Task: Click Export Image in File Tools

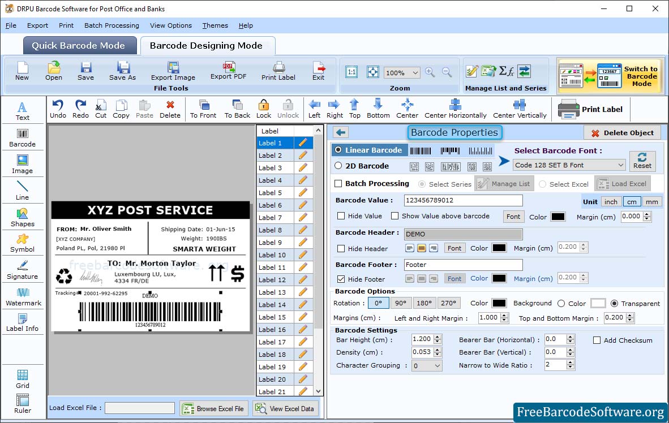Action: (x=173, y=71)
